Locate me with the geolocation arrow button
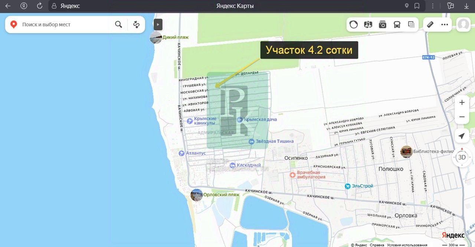This screenshot has height=247, width=475. coord(462,136)
